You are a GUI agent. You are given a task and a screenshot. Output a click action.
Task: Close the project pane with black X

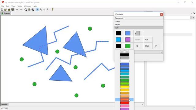[194, 13]
